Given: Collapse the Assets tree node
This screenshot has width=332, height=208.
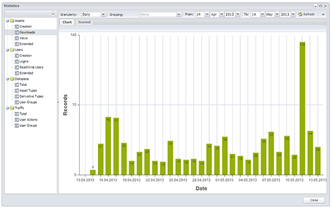Looking at the screenshot, I should (7, 21).
